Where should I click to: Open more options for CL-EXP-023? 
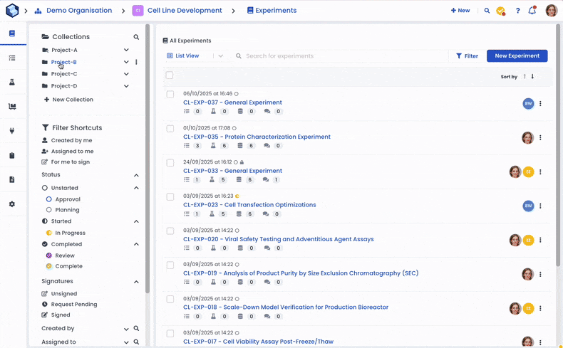[540, 206]
